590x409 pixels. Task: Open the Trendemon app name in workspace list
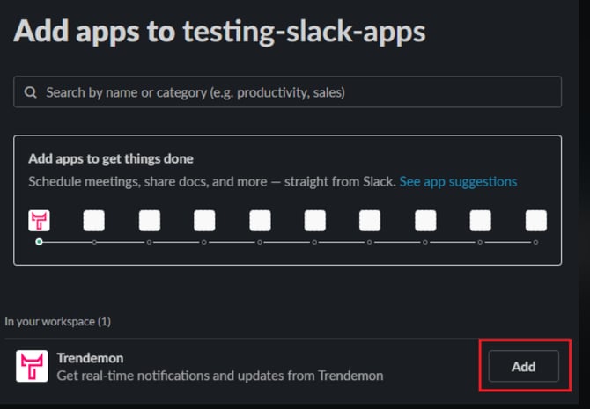point(88,359)
